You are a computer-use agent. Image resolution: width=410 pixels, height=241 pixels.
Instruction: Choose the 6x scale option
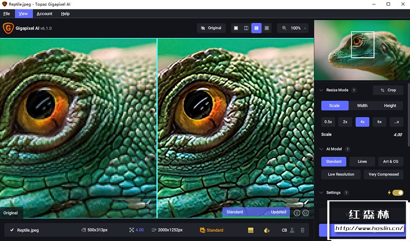(x=379, y=122)
